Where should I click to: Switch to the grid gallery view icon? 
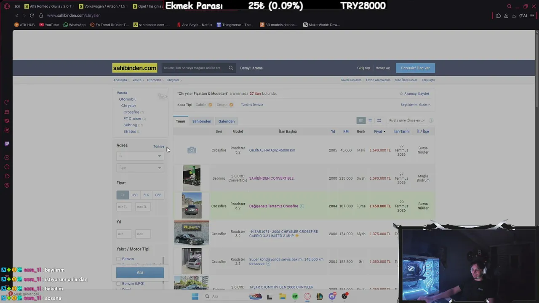[379, 121]
